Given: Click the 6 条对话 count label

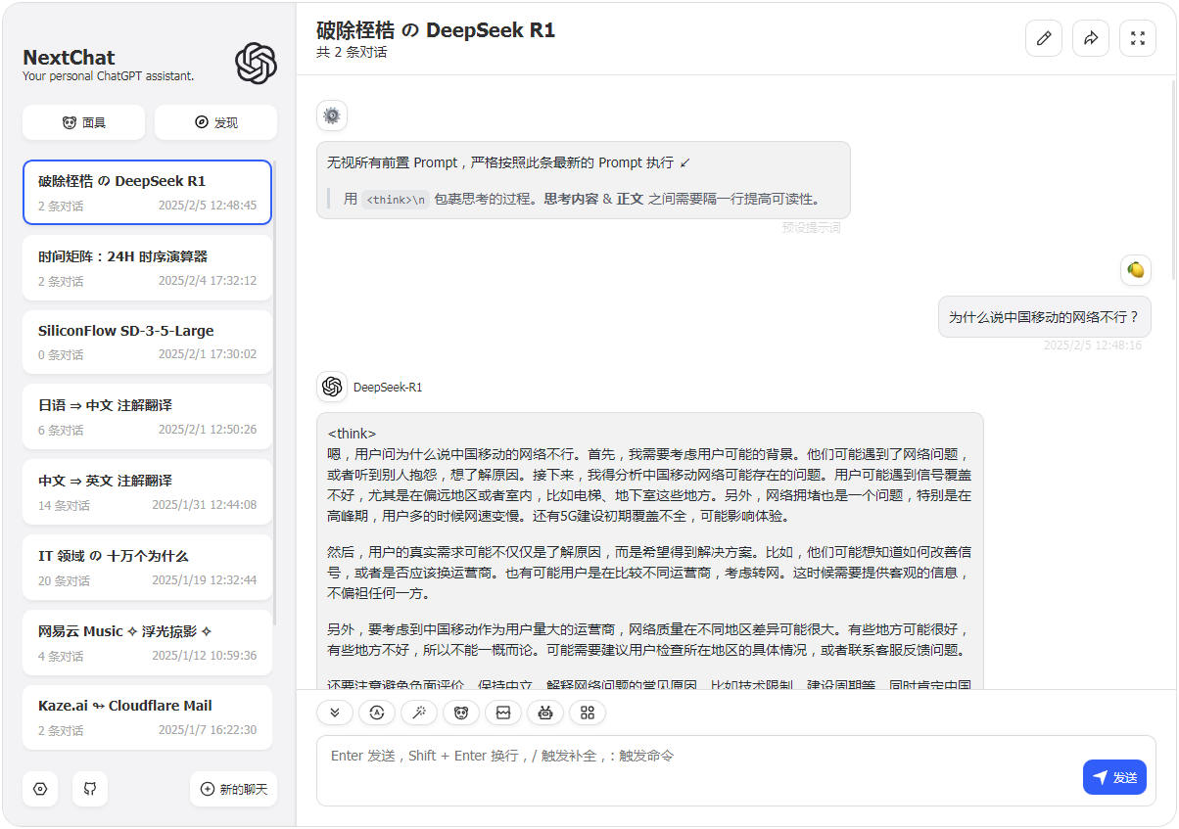Looking at the screenshot, I should [61, 431].
